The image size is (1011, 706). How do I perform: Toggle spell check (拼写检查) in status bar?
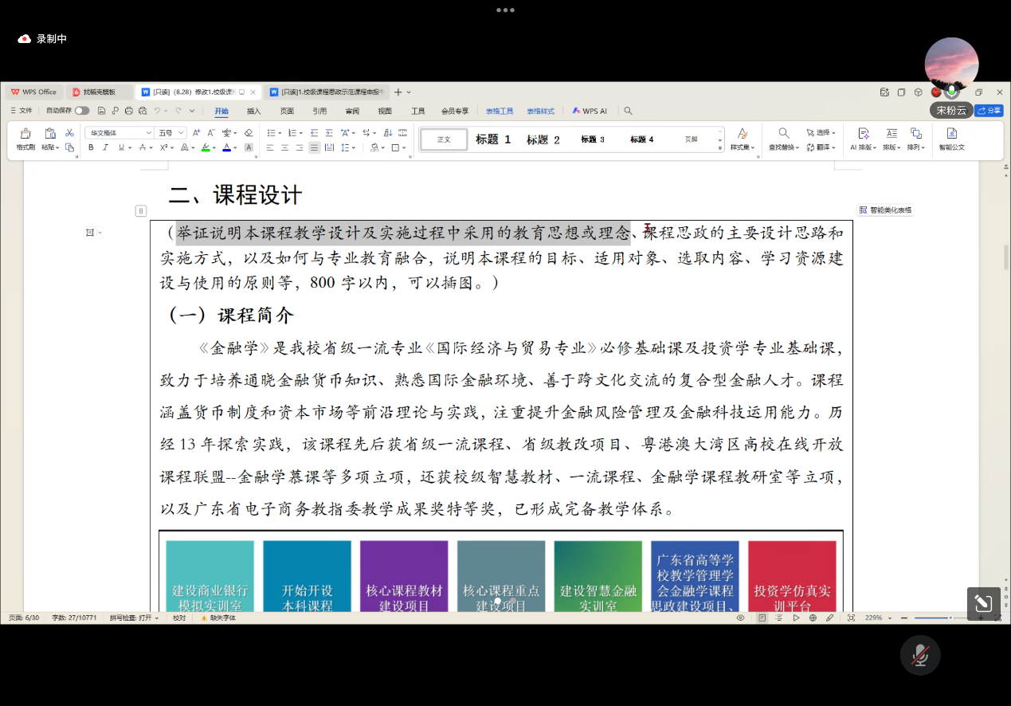[x=134, y=618]
